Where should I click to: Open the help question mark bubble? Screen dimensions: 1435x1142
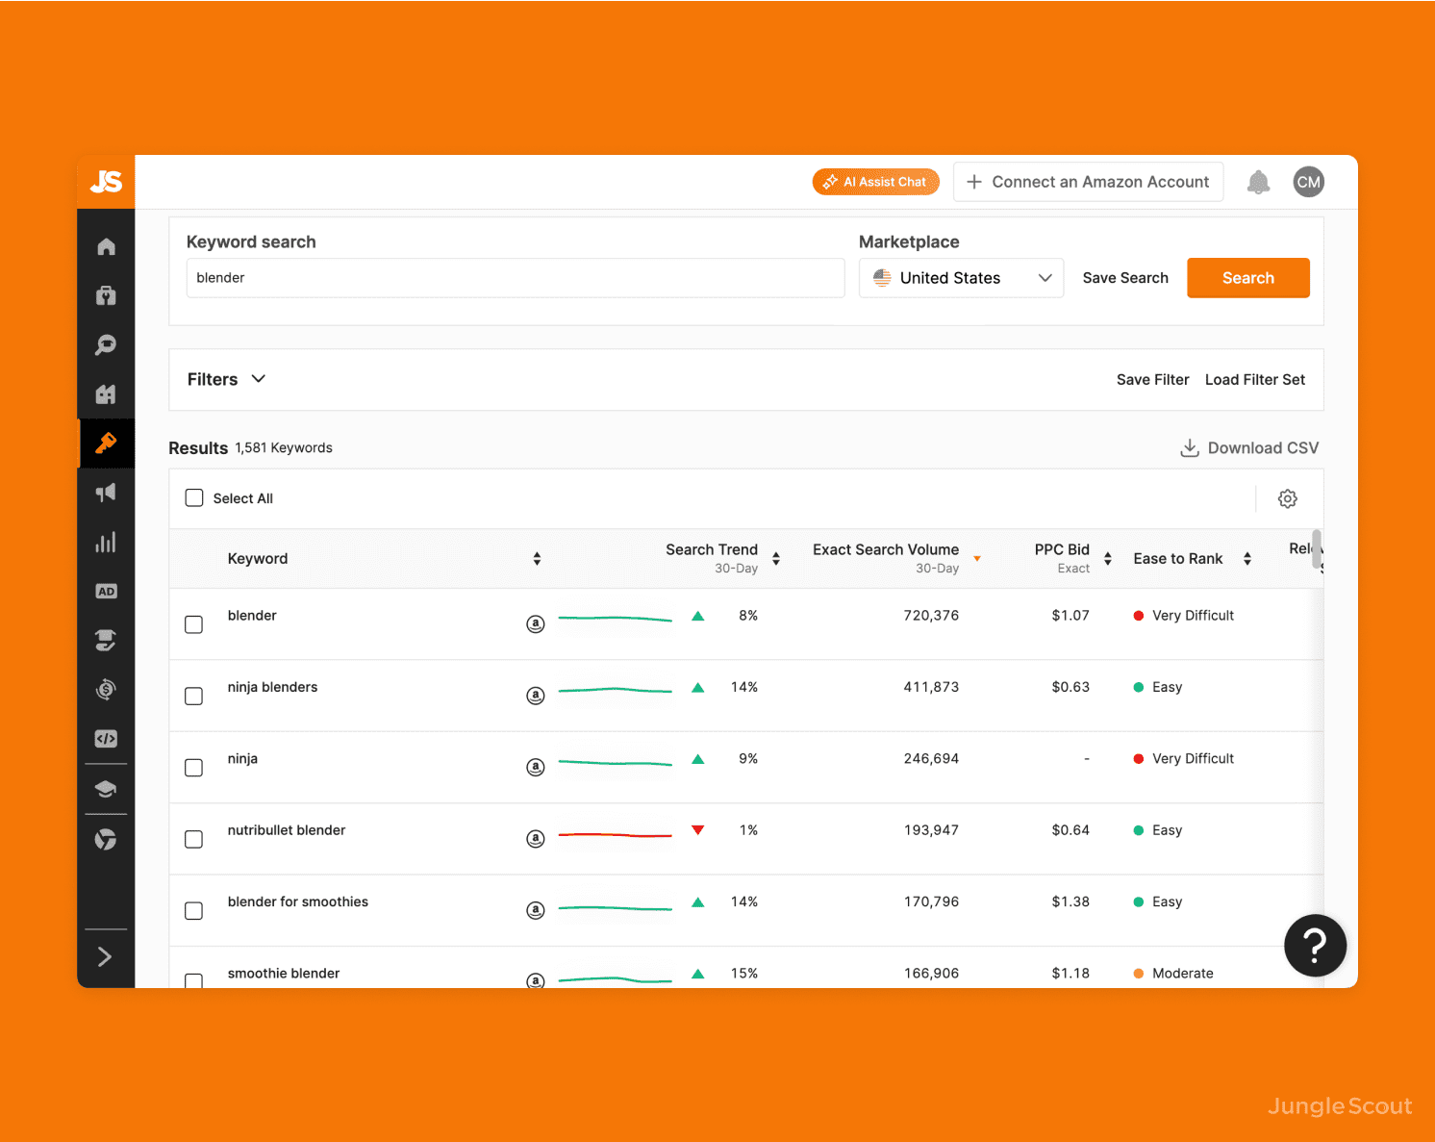1315,946
